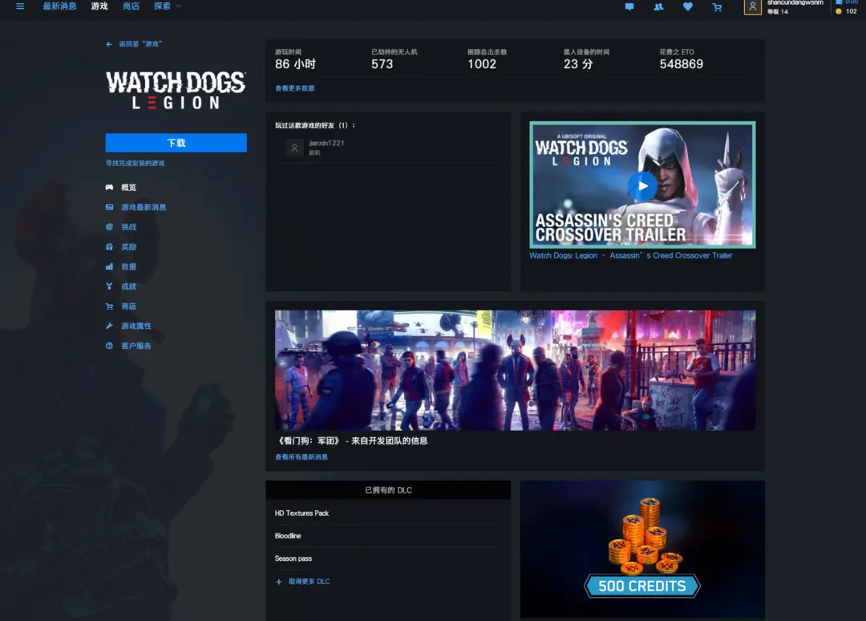
Task: Open the 500 CREDITS offer image
Action: [642, 549]
